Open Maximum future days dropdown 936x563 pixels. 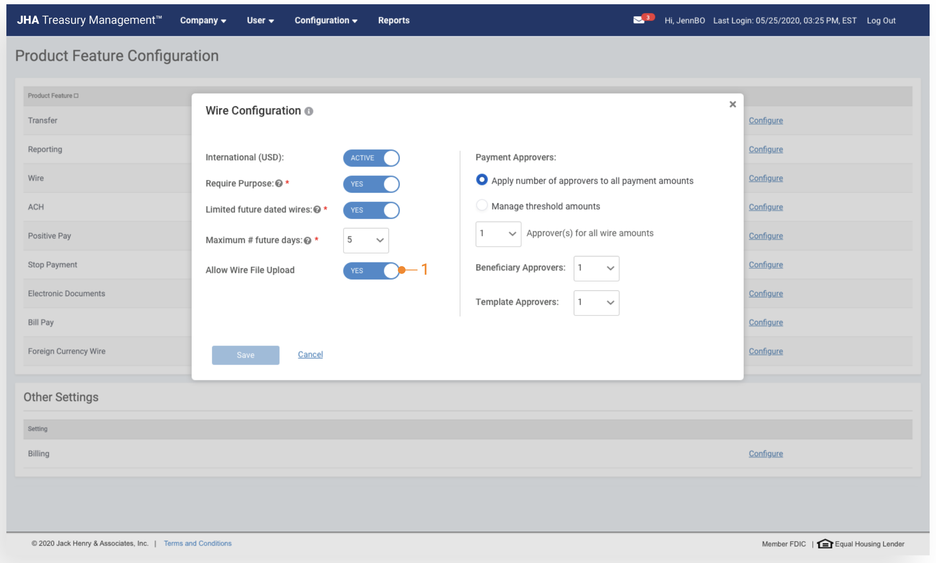(366, 240)
